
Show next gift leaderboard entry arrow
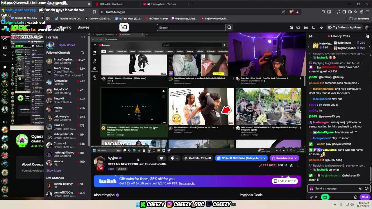pyautogui.click(x=369, y=46)
